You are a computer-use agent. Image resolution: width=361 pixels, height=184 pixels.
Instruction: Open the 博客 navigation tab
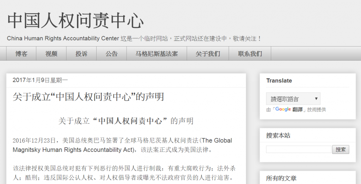[21, 54]
